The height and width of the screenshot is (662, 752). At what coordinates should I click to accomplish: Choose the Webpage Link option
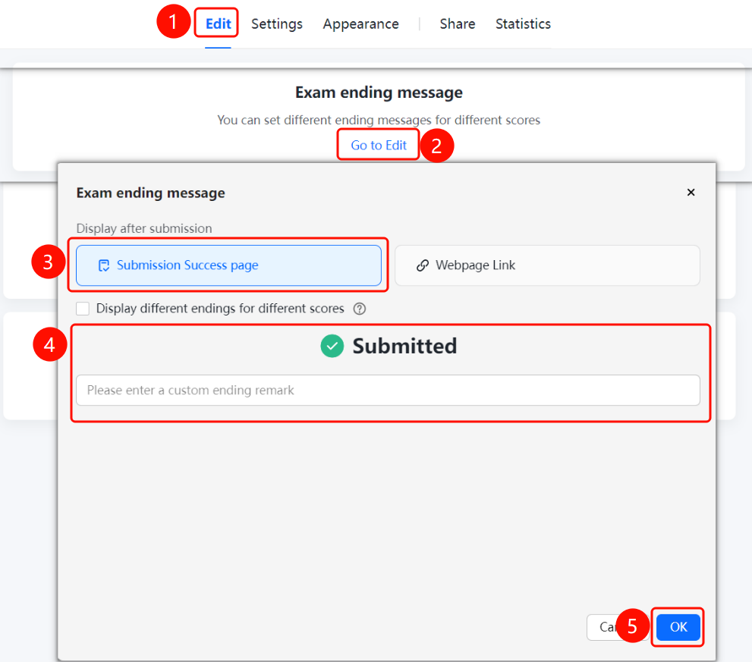(547, 265)
